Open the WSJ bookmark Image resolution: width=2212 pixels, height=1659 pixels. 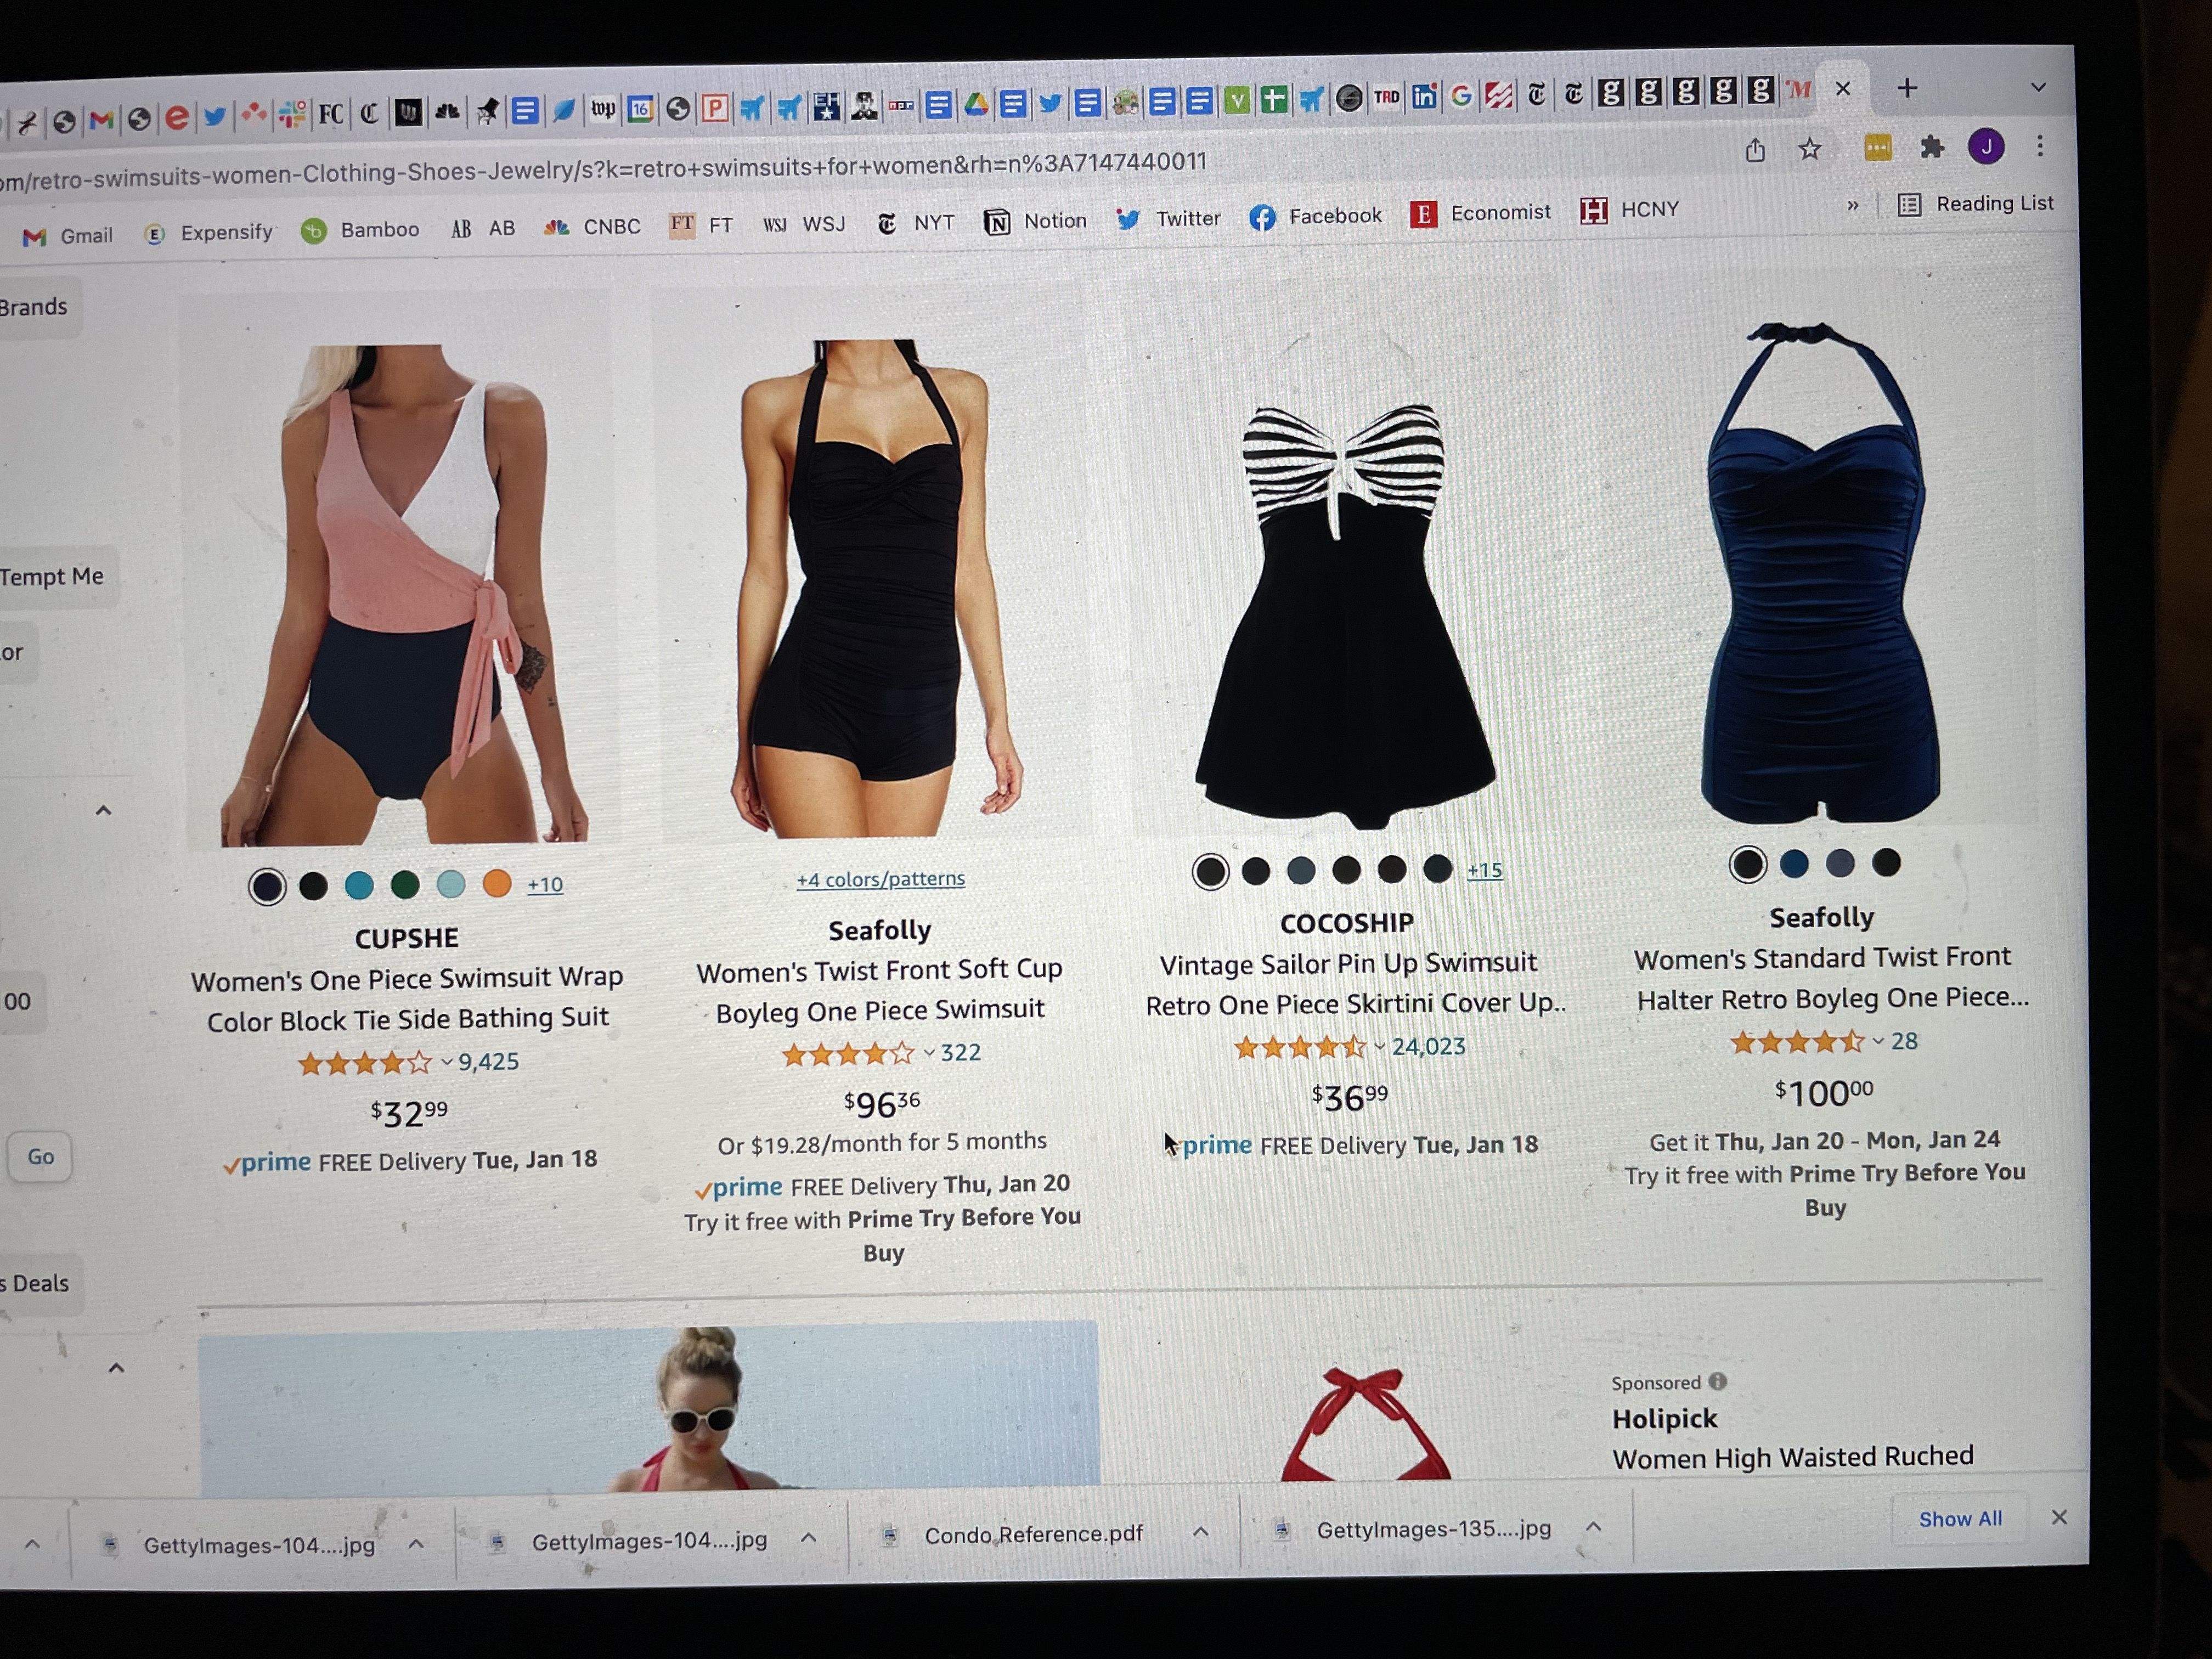[x=804, y=224]
